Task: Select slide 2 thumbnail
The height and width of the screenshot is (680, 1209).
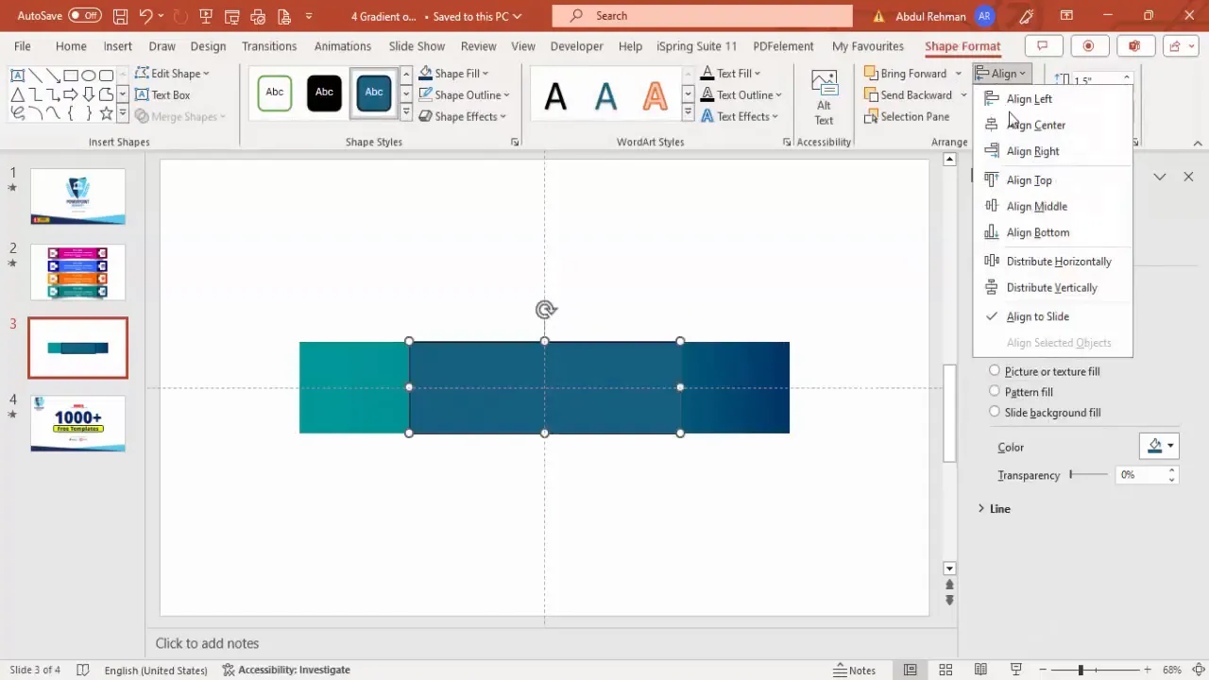Action: (77, 272)
